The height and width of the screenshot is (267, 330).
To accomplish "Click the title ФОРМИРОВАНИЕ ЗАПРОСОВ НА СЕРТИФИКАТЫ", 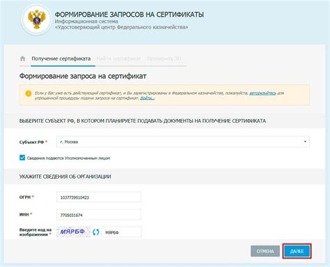I will [x=129, y=15].
